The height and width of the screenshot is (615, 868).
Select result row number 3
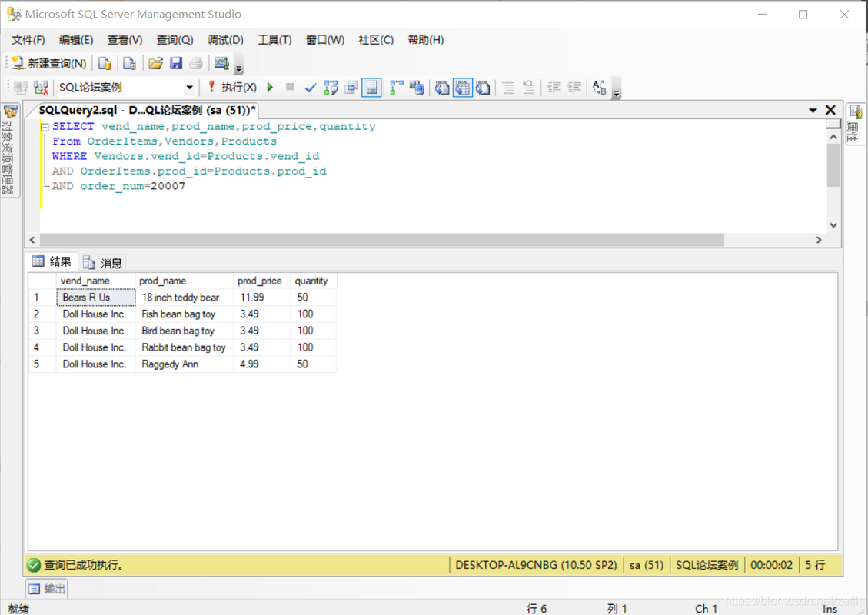pos(42,331)
